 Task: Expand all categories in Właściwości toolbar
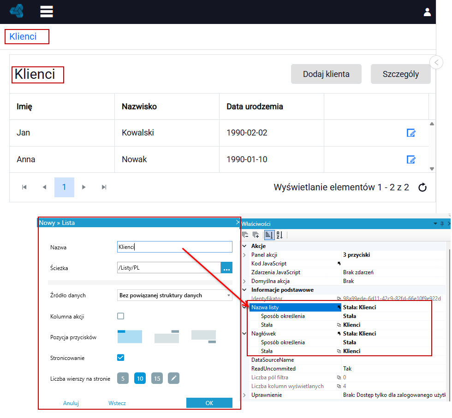click(256, 235)
